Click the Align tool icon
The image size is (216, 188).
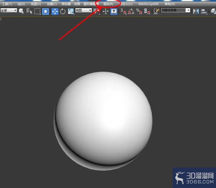click(204, 11)
